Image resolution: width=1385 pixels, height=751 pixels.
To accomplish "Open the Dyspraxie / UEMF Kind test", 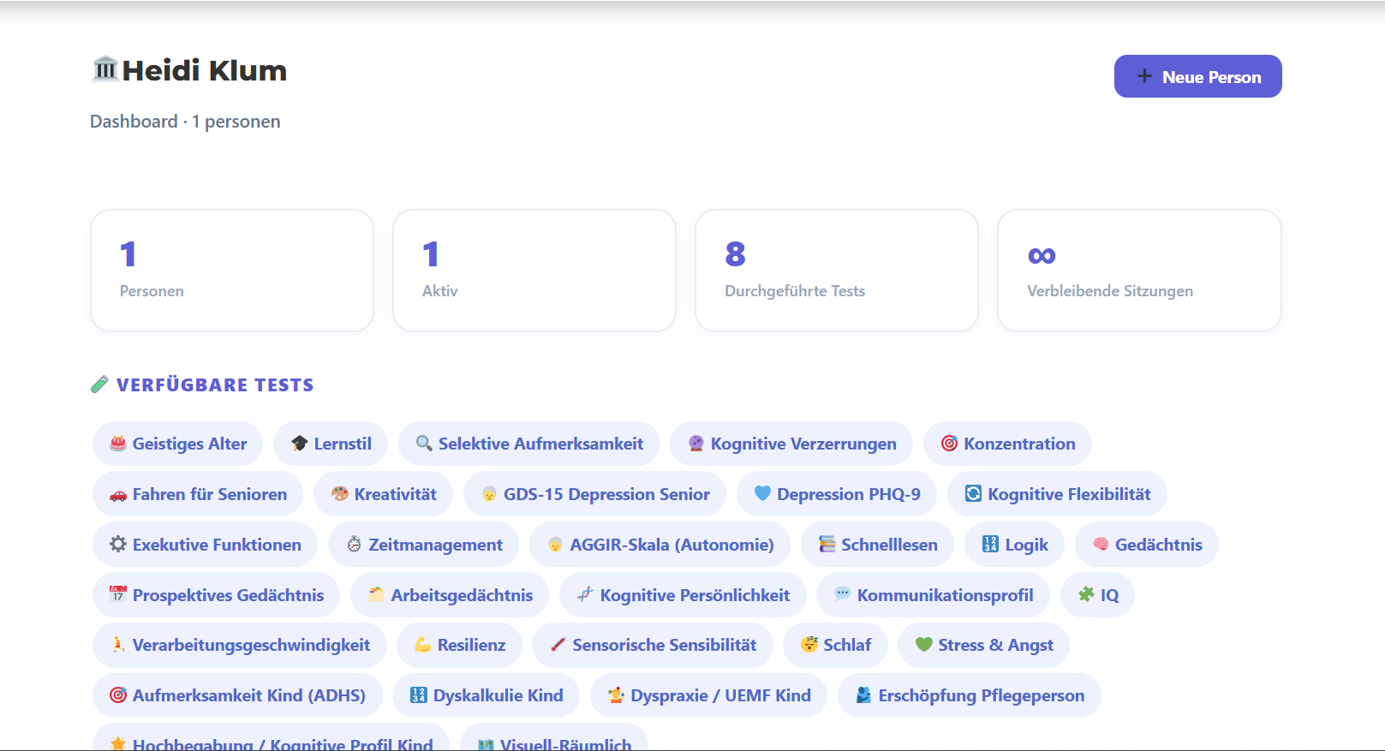I will click(x=708, y=695).
